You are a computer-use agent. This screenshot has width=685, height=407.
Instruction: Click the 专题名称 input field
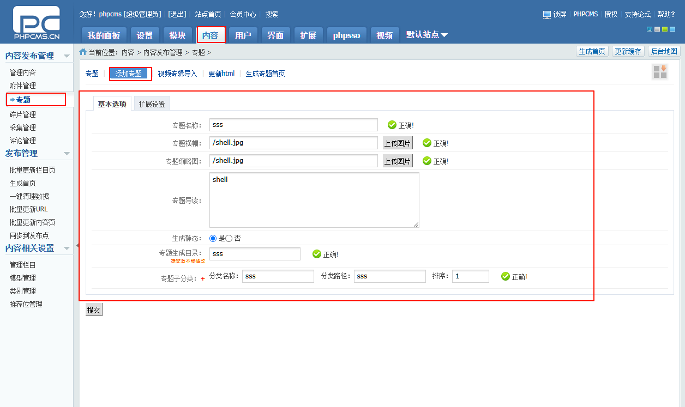(293, 125)
